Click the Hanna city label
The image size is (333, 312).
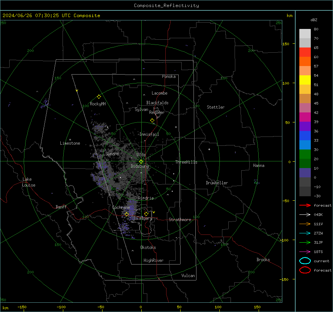point(259,165)
